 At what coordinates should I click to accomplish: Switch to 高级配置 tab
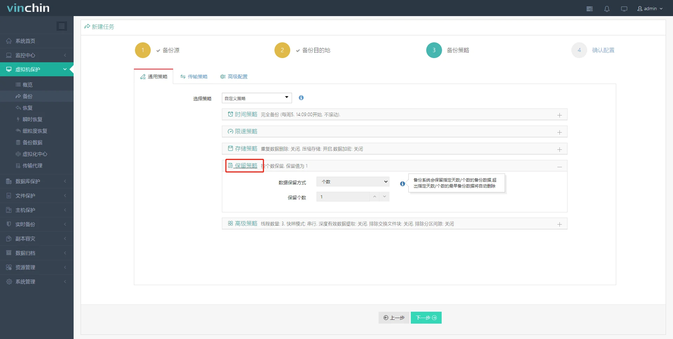tap(234, 77)
